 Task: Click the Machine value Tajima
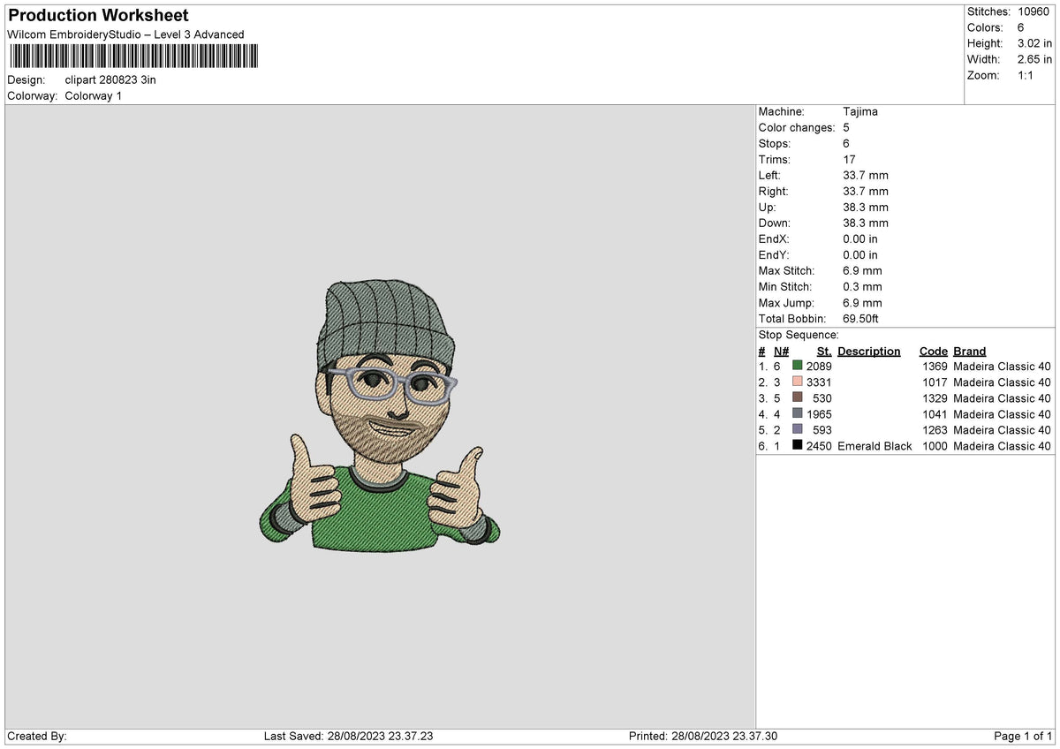pyautogui.click(x=860, y=111)
